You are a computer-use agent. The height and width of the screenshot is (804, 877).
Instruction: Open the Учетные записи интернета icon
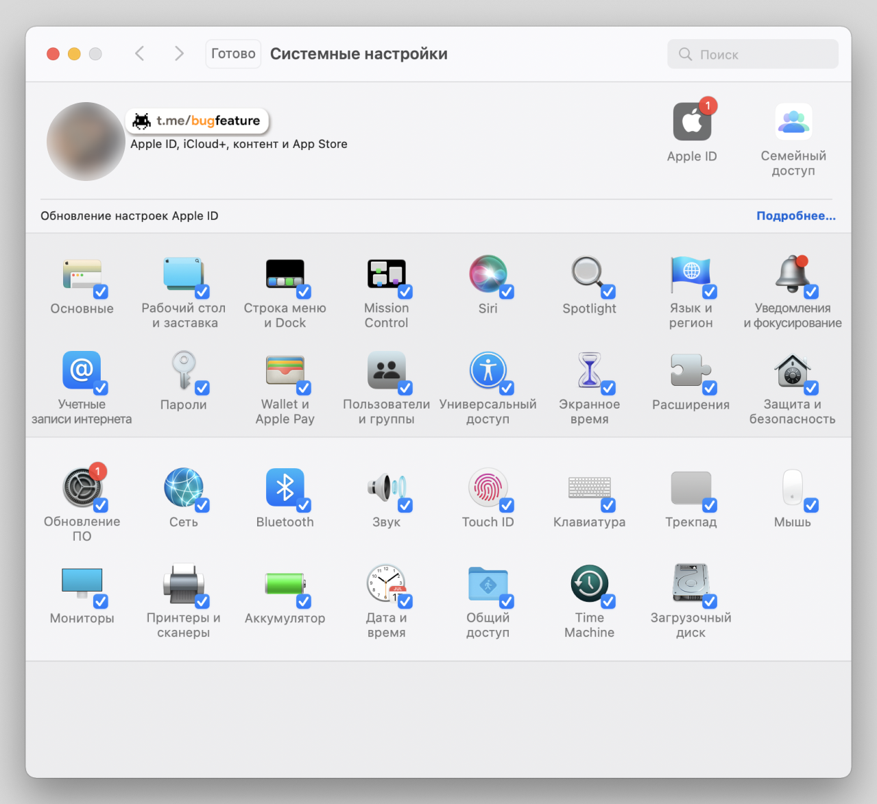pyautogui.click(x=82, y=370)
